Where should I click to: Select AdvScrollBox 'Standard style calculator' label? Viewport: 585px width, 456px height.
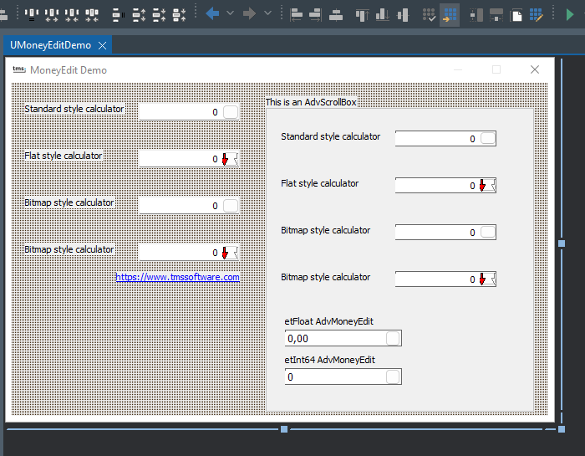click(331, 136)
